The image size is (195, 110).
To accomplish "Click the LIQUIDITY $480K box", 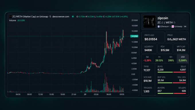I will click(x=149, y=49).
